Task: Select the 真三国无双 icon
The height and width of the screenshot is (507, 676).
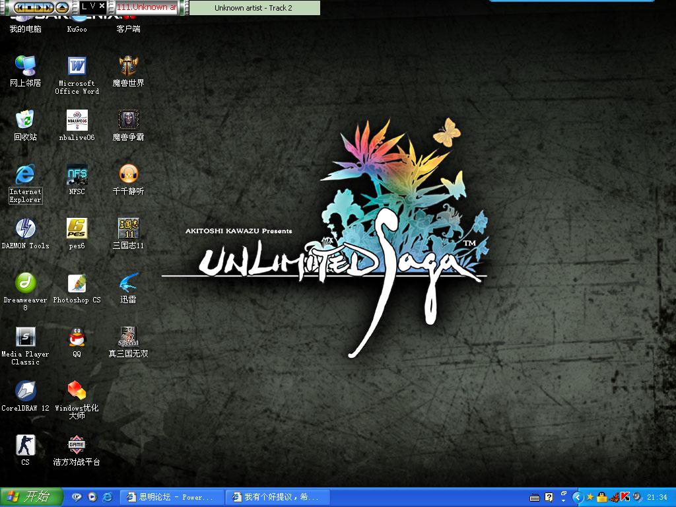Action: tap(128, 343)
